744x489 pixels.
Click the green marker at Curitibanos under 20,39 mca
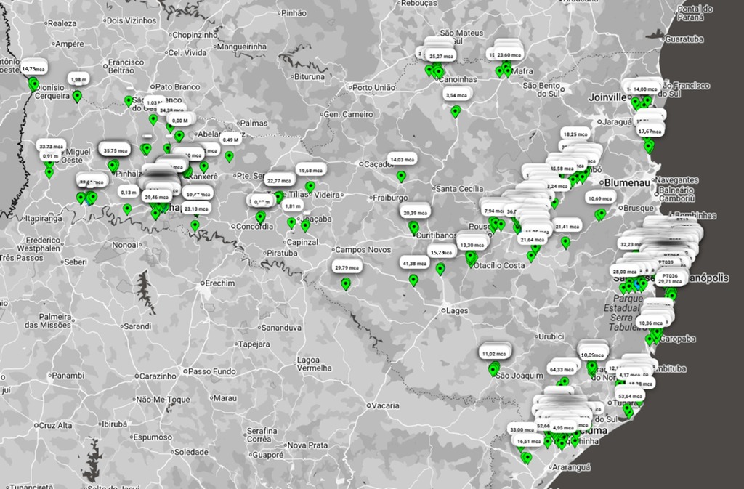coord(414,228)
